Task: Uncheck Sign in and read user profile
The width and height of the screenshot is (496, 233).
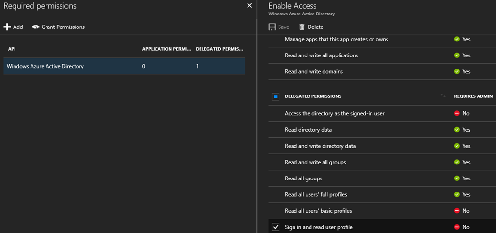Action: [276, 227]
